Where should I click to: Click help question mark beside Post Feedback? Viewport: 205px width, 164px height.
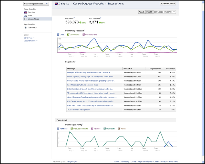[101, 18]
